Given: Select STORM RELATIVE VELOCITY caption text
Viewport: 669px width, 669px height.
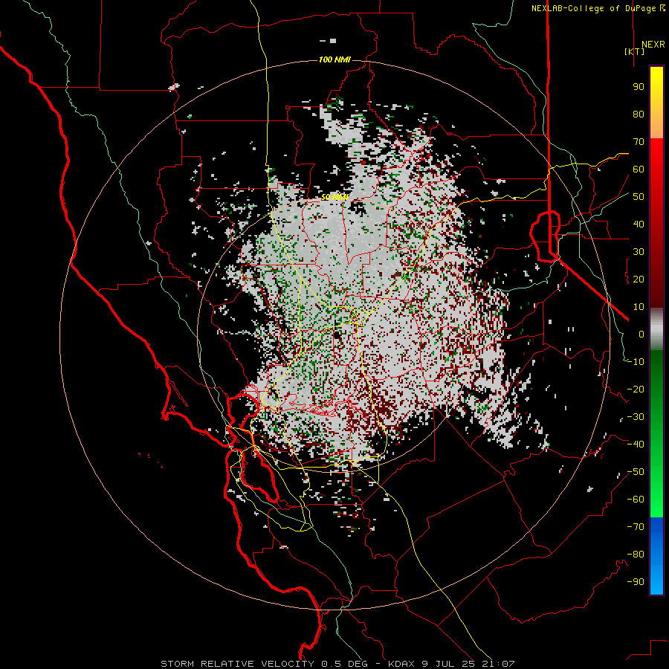Looking at the screenshot, I should [237, 664].
